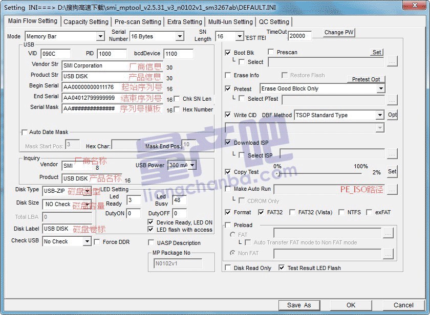This screenshot has width=430, height=315.
Task: Tick the Disk Read Only checkbox
Action: [x=228, y=267]
